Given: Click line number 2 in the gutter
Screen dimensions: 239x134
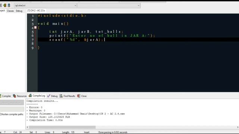Looking at the screenshot, I should click(x=32, y=20).
